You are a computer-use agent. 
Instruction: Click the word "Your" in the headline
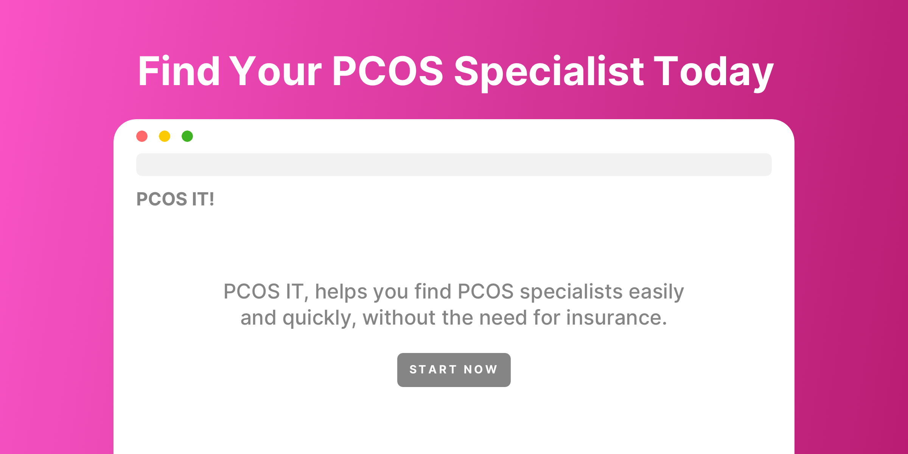pyautogui.click(x=275, y=72)
